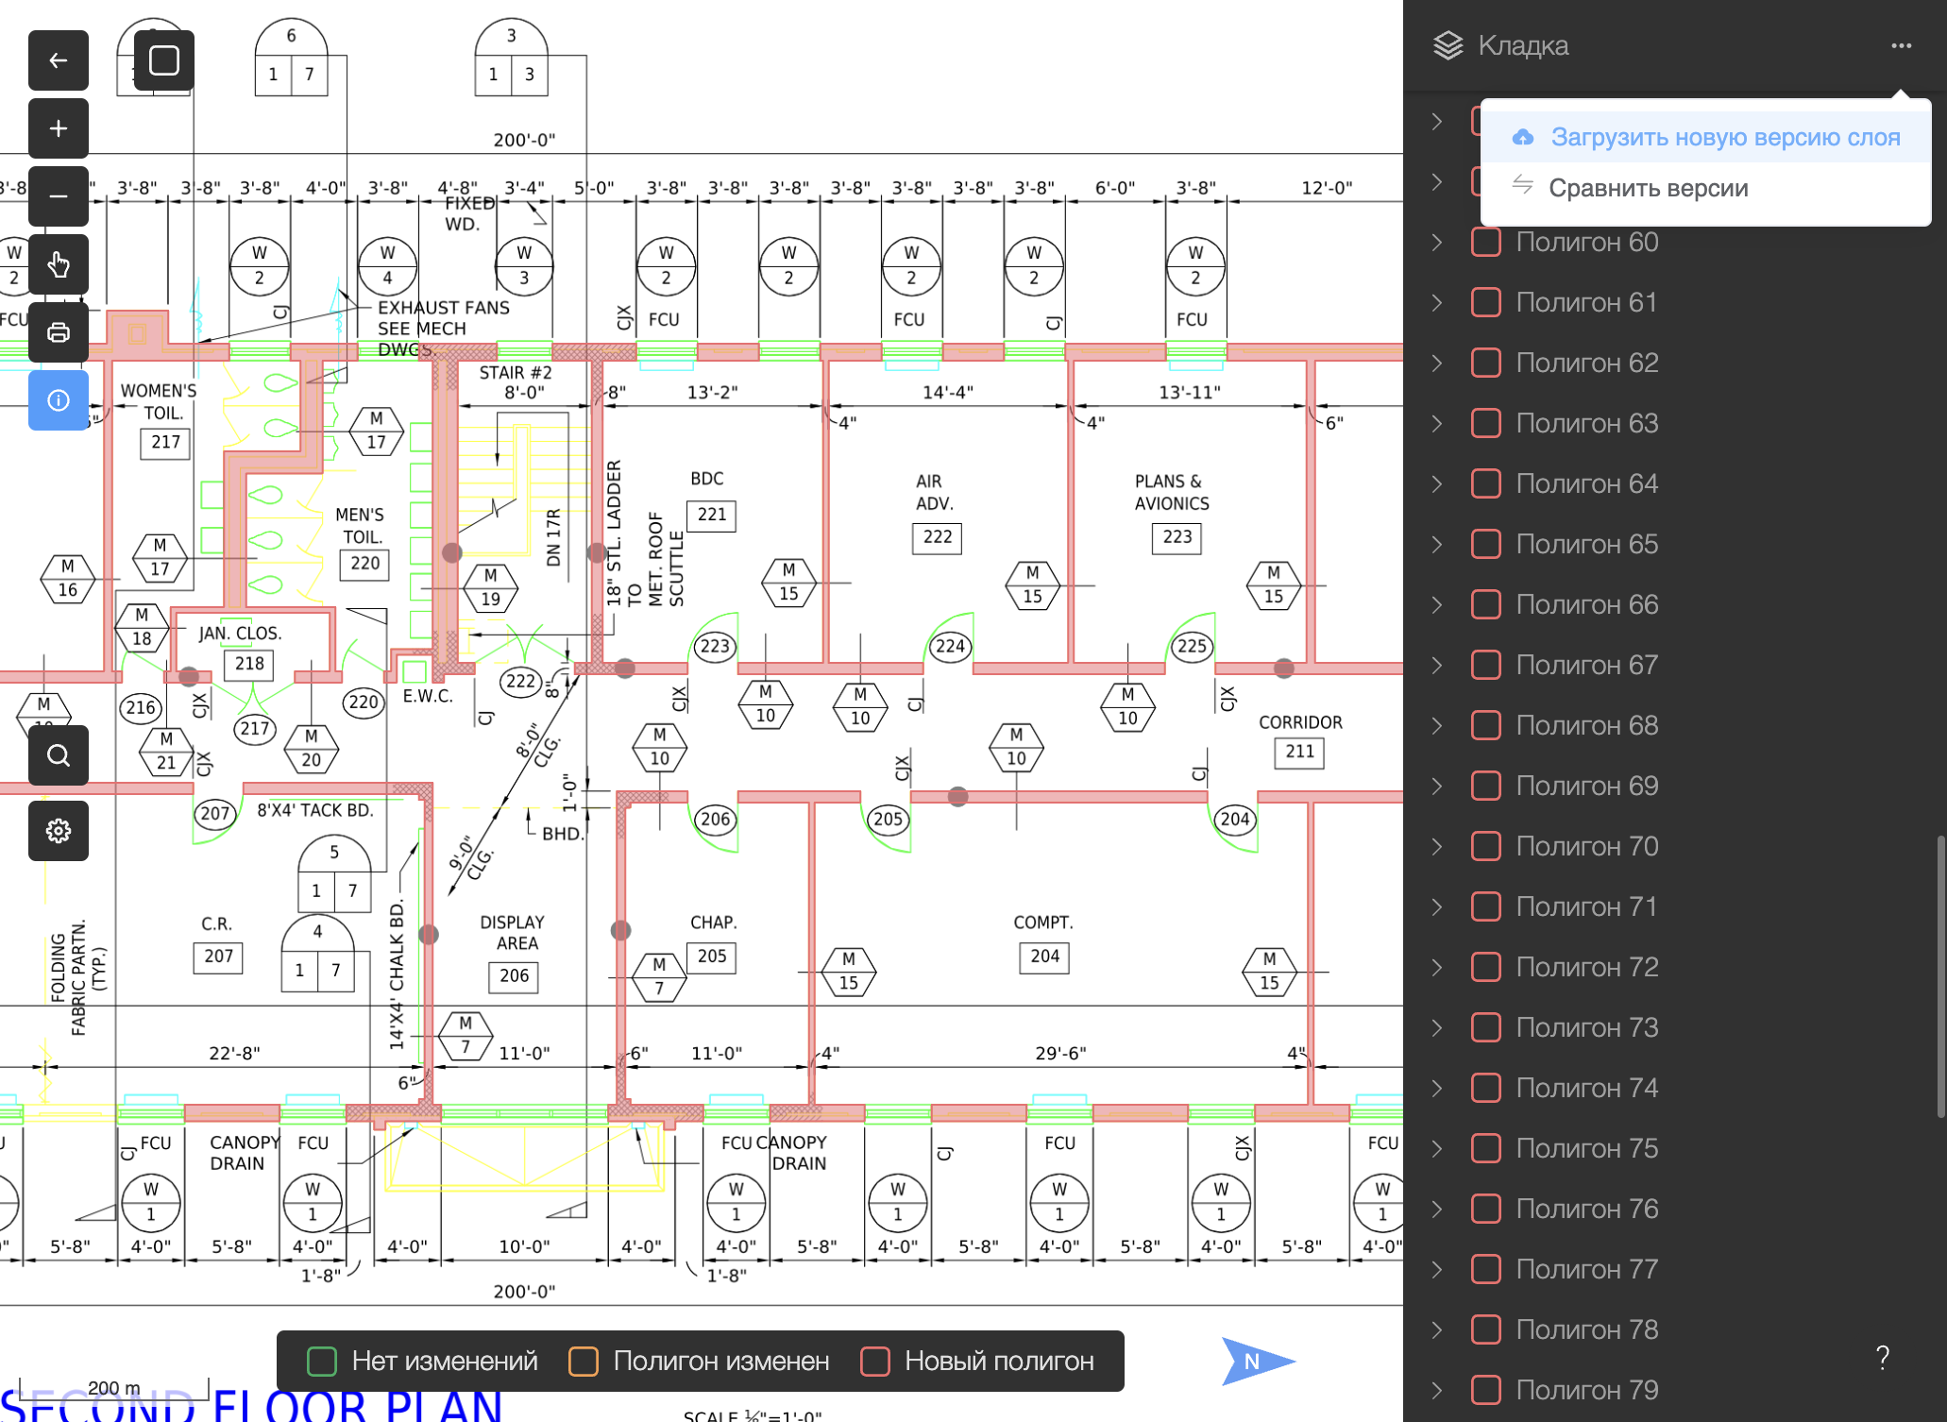The width and height of the screenshot is (1947, 1422).
Task: Click the layers/stack icon for Кладка panel
Action: pyautogui.click(x=1444, y=43)
